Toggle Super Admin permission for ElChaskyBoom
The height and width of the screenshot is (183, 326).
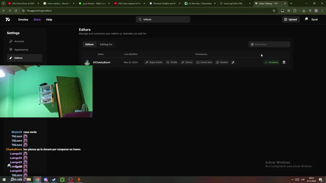pos(154,62)
